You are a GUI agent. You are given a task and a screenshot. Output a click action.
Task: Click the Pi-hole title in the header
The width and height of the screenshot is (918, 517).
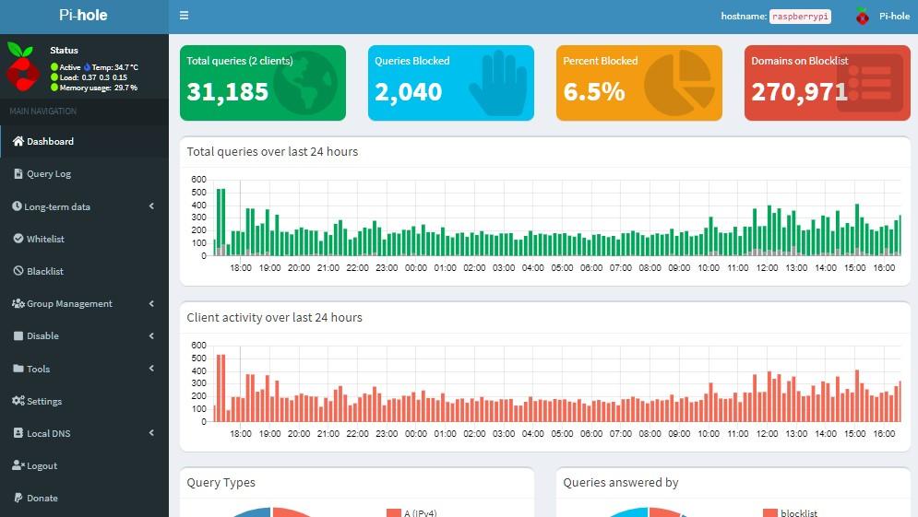83,15
